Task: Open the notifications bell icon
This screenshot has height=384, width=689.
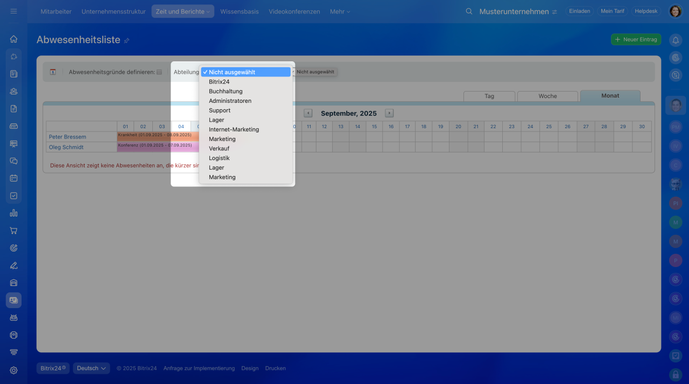Action: tap(676, 39)
